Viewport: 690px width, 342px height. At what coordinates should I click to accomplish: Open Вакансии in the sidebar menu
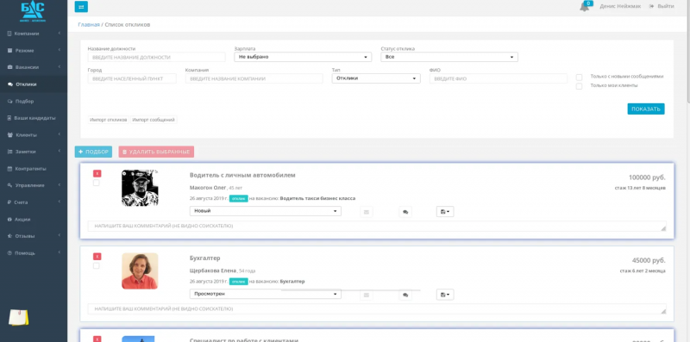click(x=34, y=67)
